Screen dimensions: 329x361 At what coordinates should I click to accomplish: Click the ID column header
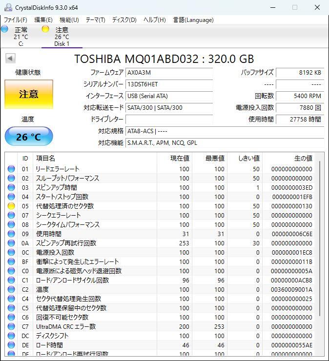[25, 159]
